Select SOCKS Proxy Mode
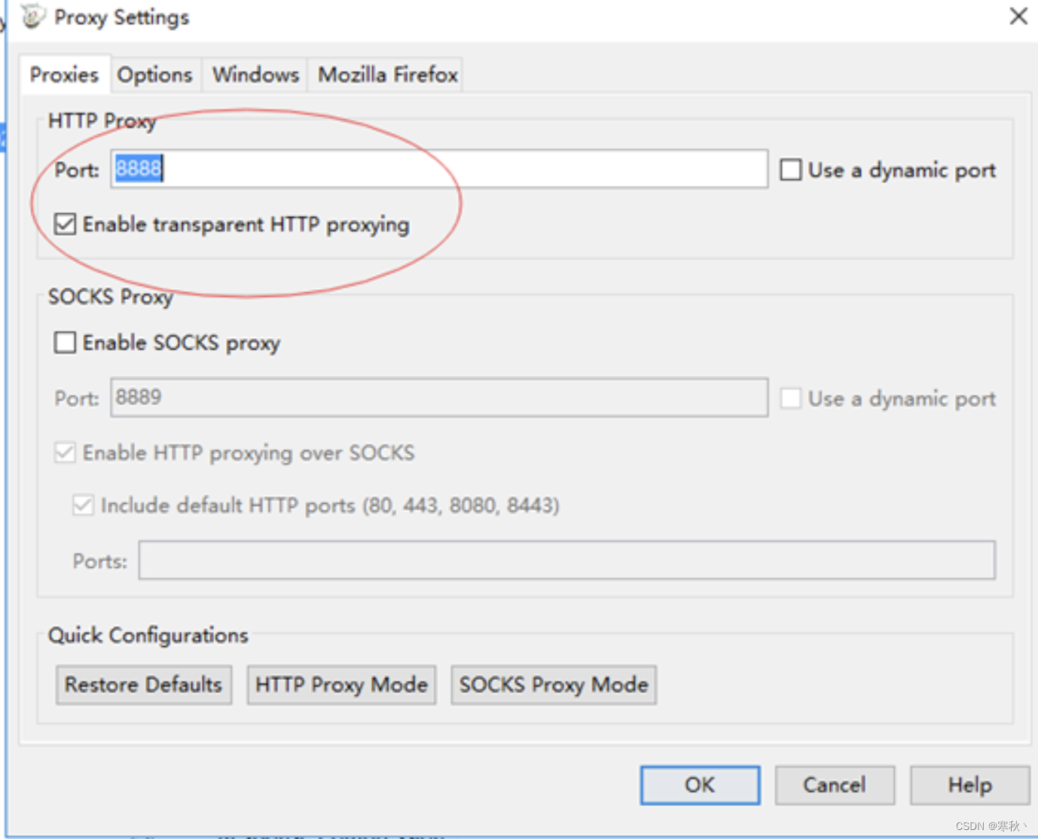The width and height of the screenshot is (1038, 839). click(554, 685)
